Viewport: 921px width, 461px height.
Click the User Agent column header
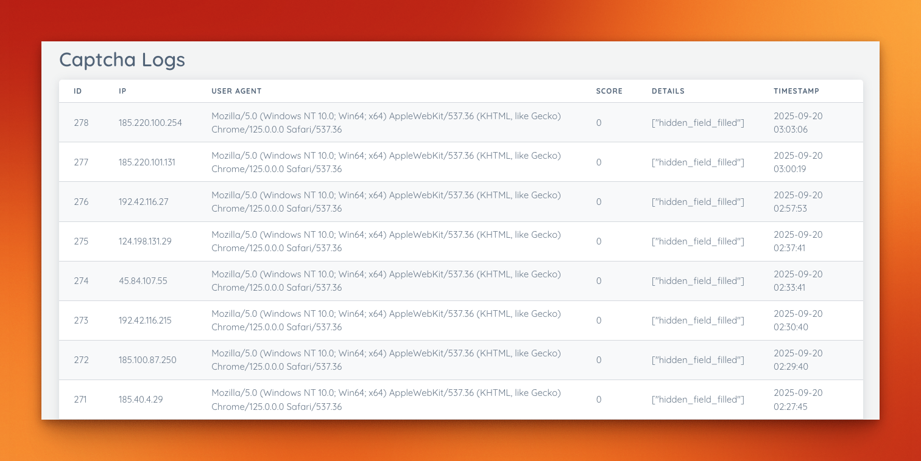click(x=236, y=91)
